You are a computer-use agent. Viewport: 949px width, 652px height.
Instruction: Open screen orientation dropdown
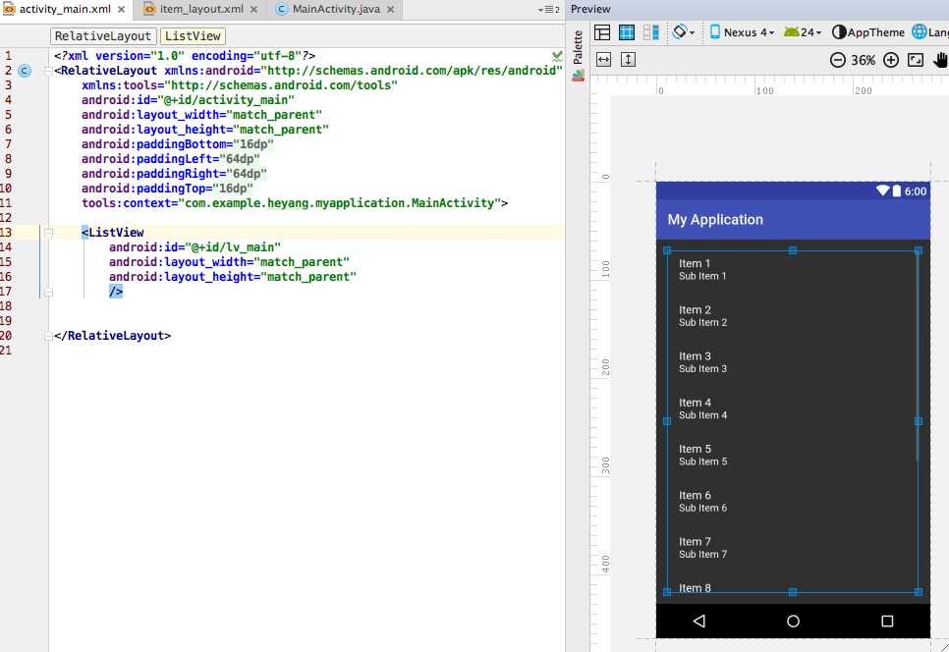(684, 32)
